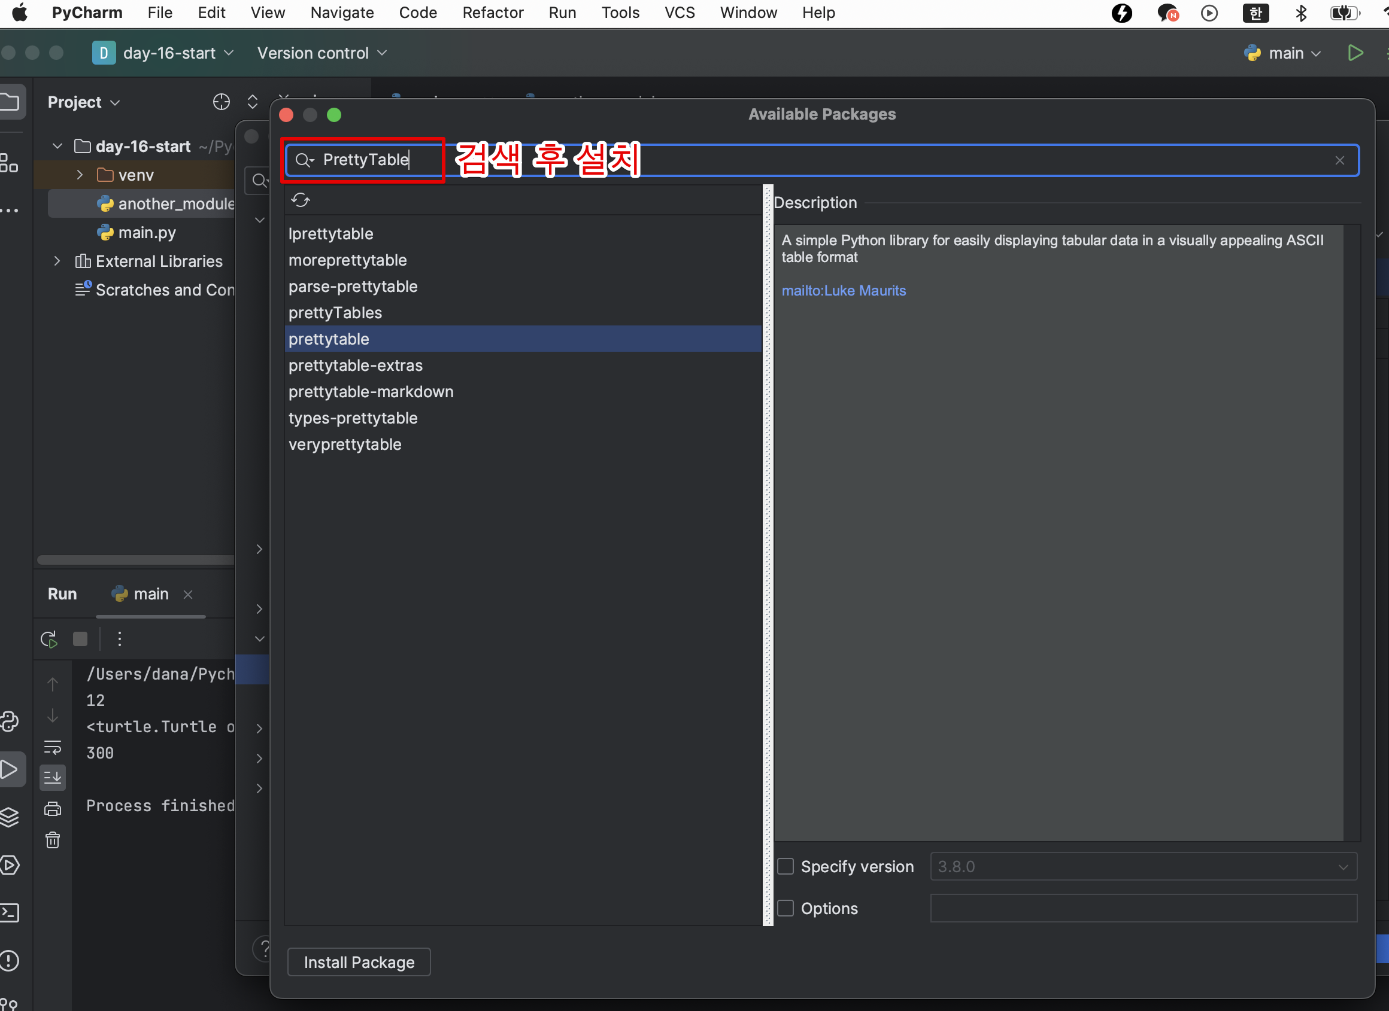Click the Expand All icon in Project panel
The width and height of the screenshot is (1389, 1011).
[x=252, y=102]
